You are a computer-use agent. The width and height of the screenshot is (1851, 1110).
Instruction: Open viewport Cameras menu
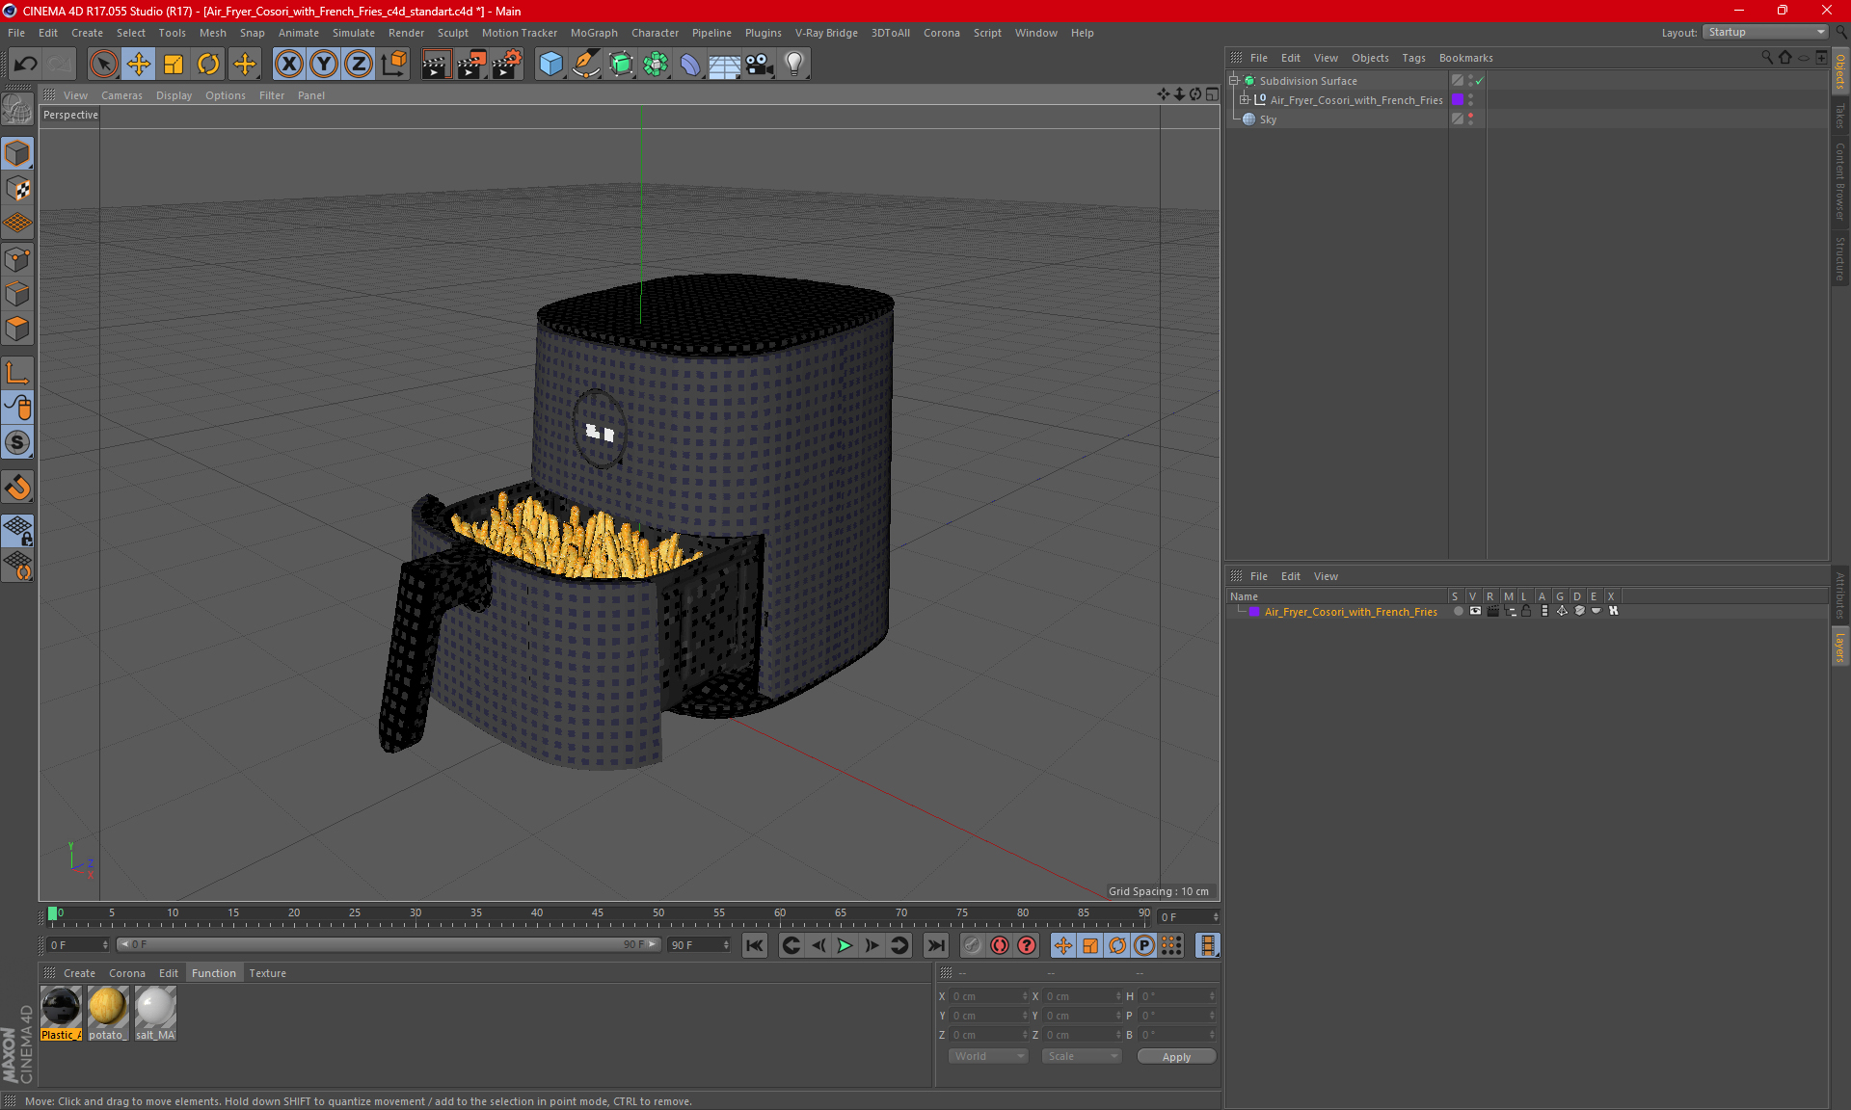tap(121, 95)
